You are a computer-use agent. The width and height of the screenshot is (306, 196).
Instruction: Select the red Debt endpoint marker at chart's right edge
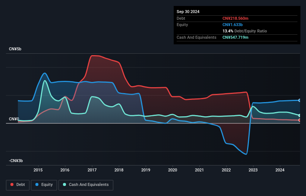(300, 120)
